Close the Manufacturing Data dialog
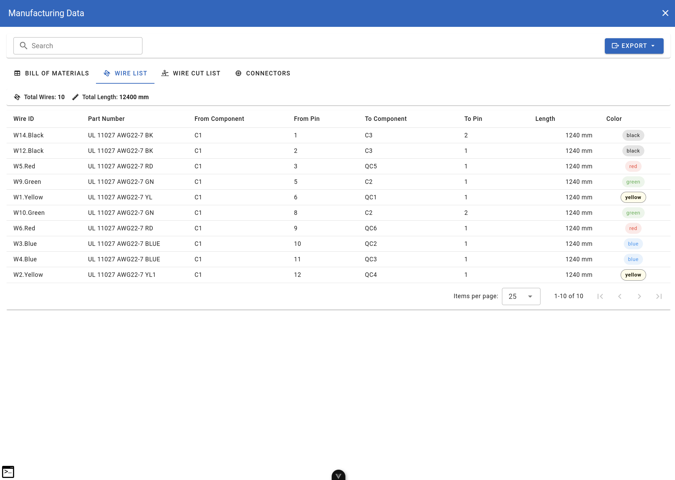The image size is (675, 480). [x=665, y=13]
